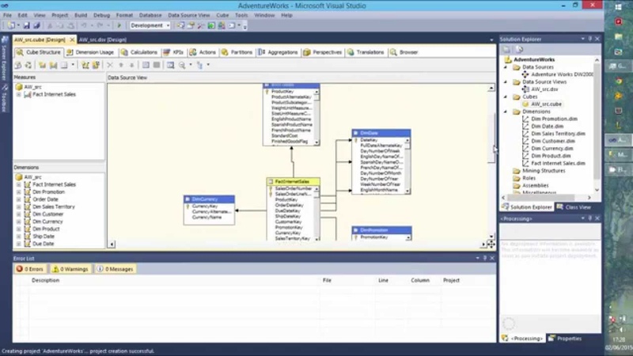Click the Delete X icon in cube toolbar
Viewport: 633px width, 356px height.
coord(110,65)
